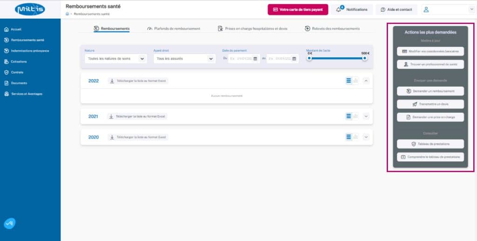Click the notifications bell icon
Screen dimensions: 477x241
pos(339,10)
